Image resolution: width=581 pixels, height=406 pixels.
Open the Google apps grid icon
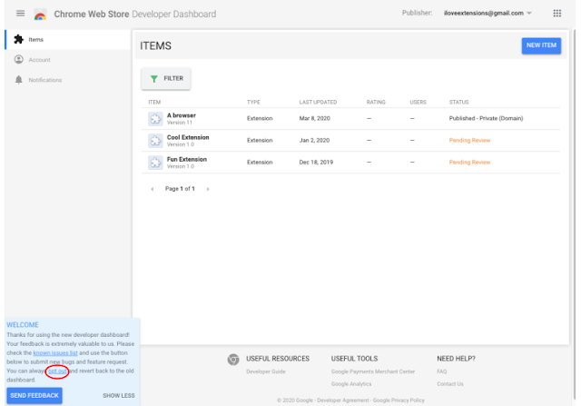point(556,14)
